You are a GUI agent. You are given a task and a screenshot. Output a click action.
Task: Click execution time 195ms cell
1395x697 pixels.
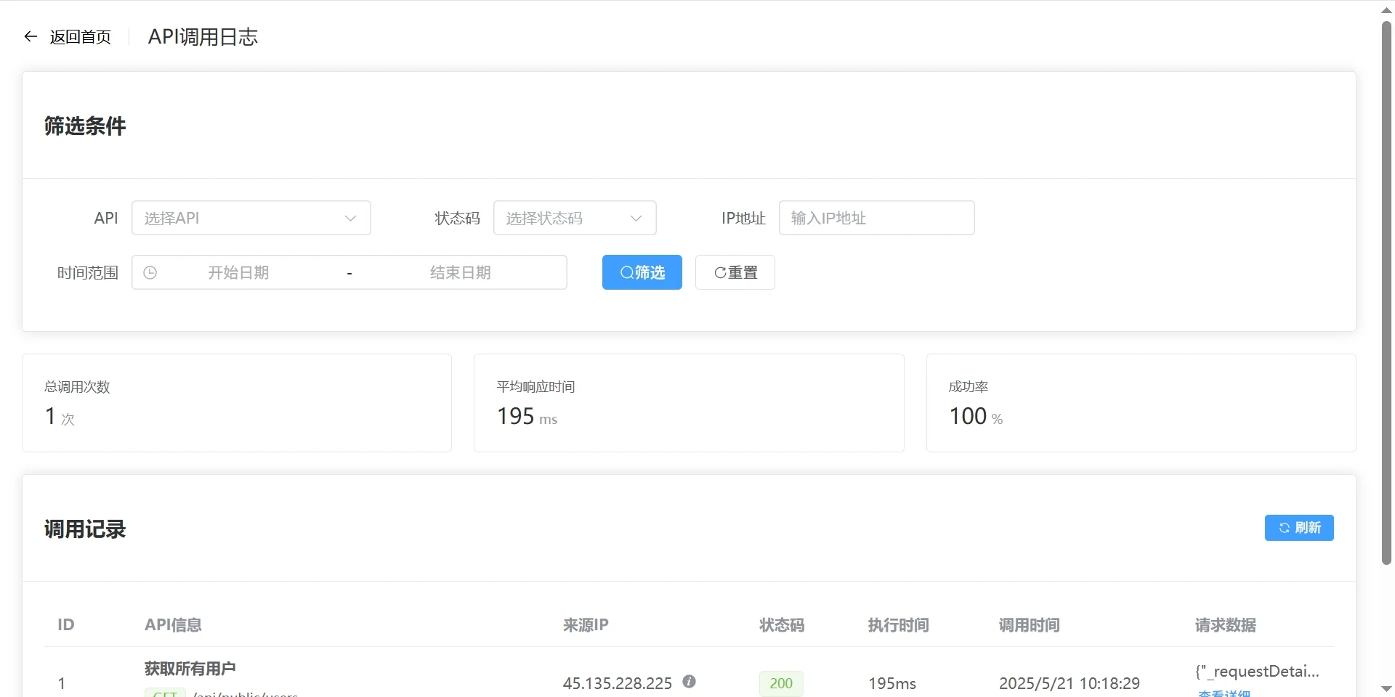point(892,683)
